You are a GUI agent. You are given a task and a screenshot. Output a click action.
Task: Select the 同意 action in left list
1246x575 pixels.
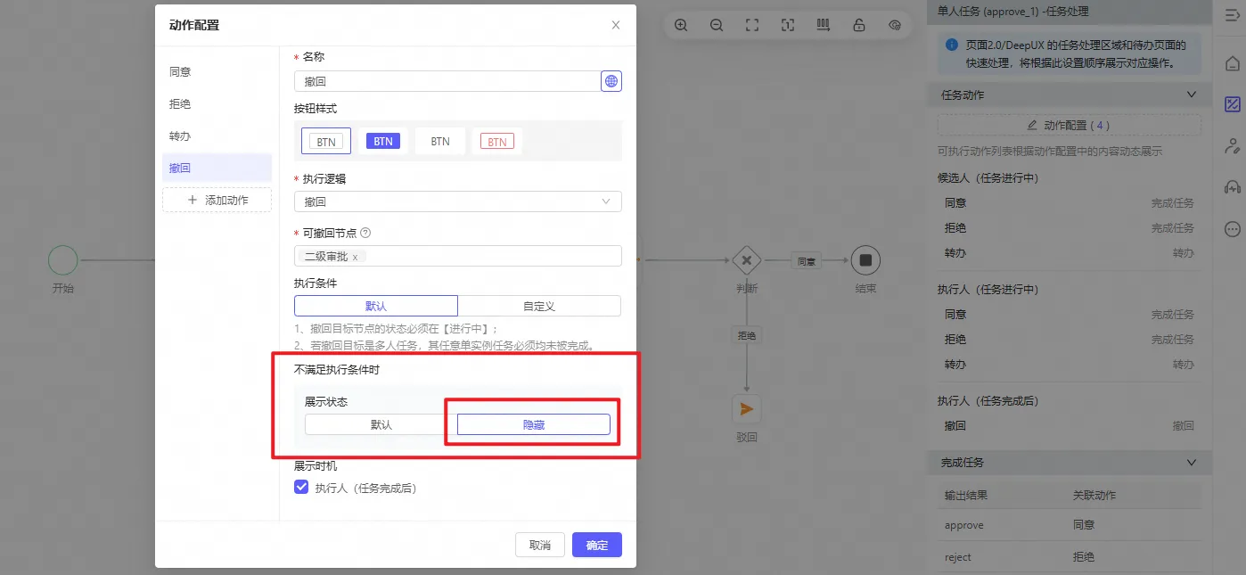[181, 72]
